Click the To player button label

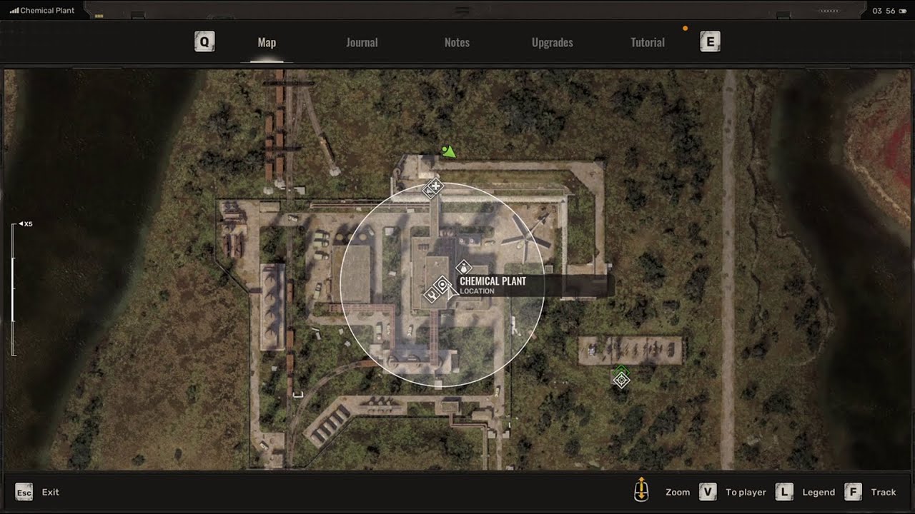(x=746, y=492)
